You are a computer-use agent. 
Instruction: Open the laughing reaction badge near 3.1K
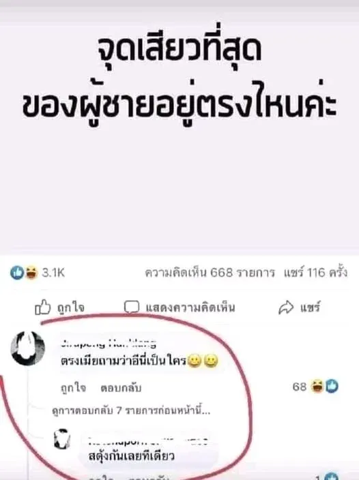point(31,273)
